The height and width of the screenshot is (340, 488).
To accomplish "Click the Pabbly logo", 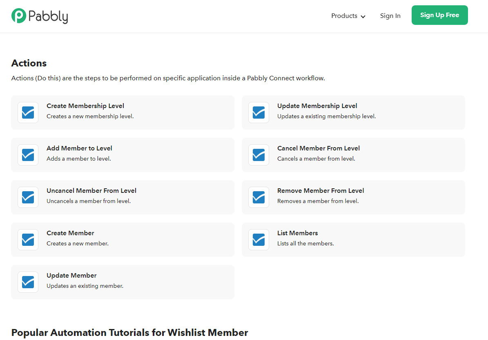I will (40, 16).
